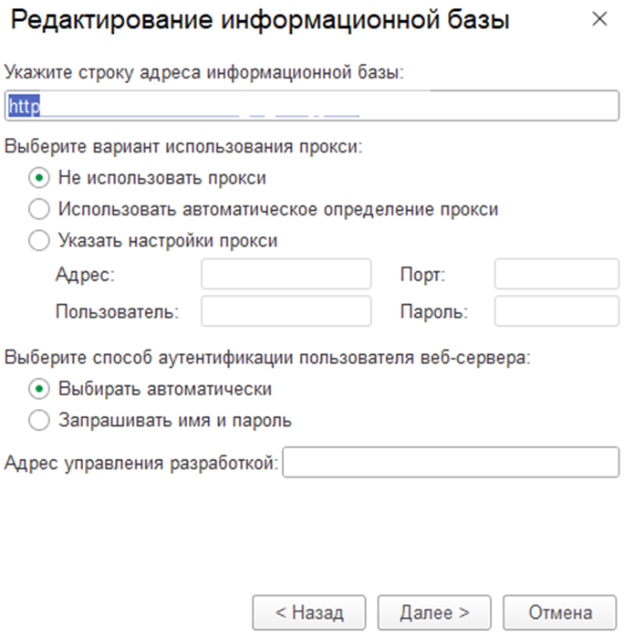Screen dimensions: 624x639
Task: Select "Не использовать прокси" radio button
Action: click(39, 178)
